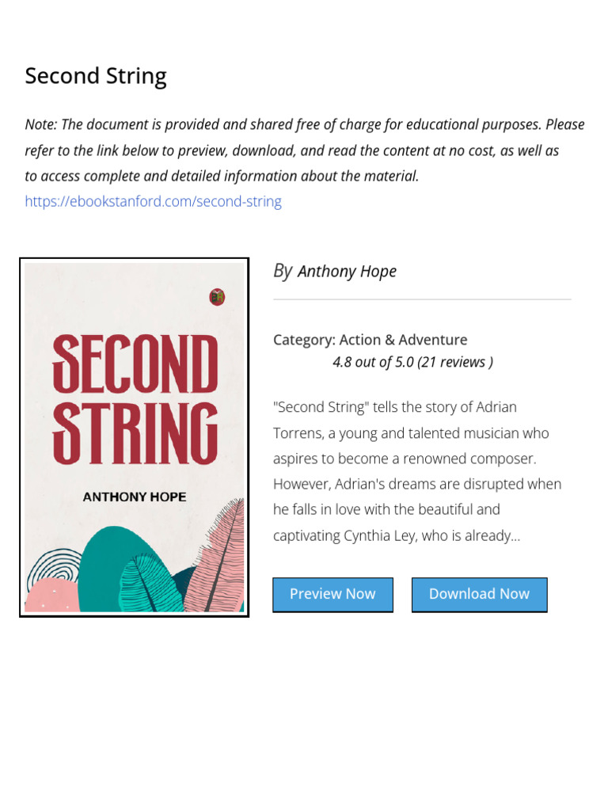Click the red STRING word on the cover
Viewport: 608px width, 811px height.
135,433
